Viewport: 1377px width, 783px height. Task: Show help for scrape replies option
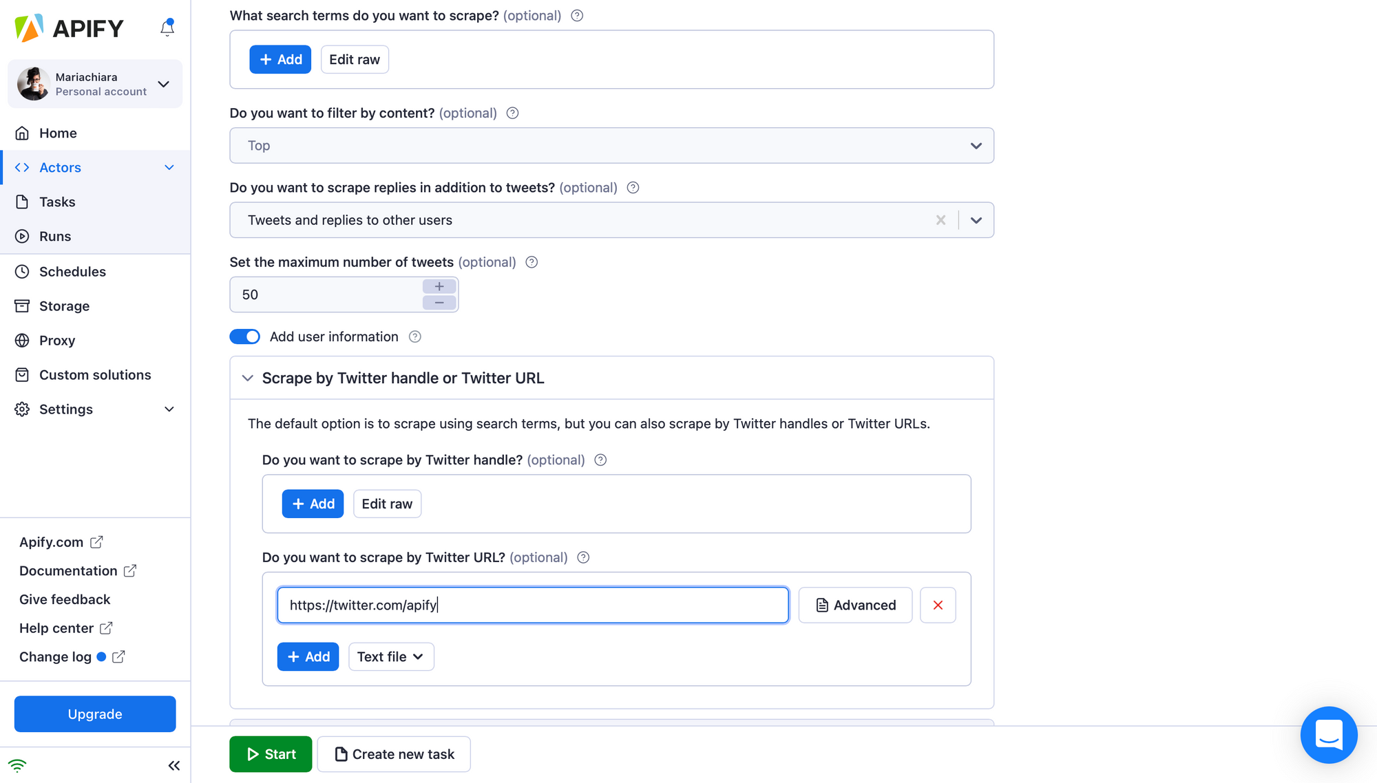pyautogui.click(x=633, y=187)
